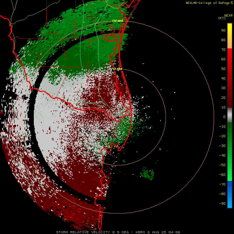Click the -50 value on velocity scale

tap(222, 165)
